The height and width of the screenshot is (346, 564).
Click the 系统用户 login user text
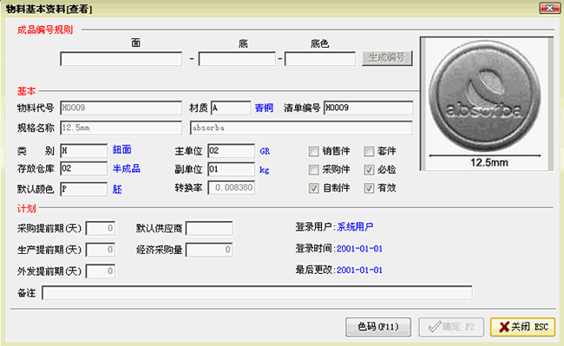tap(355, 226)
